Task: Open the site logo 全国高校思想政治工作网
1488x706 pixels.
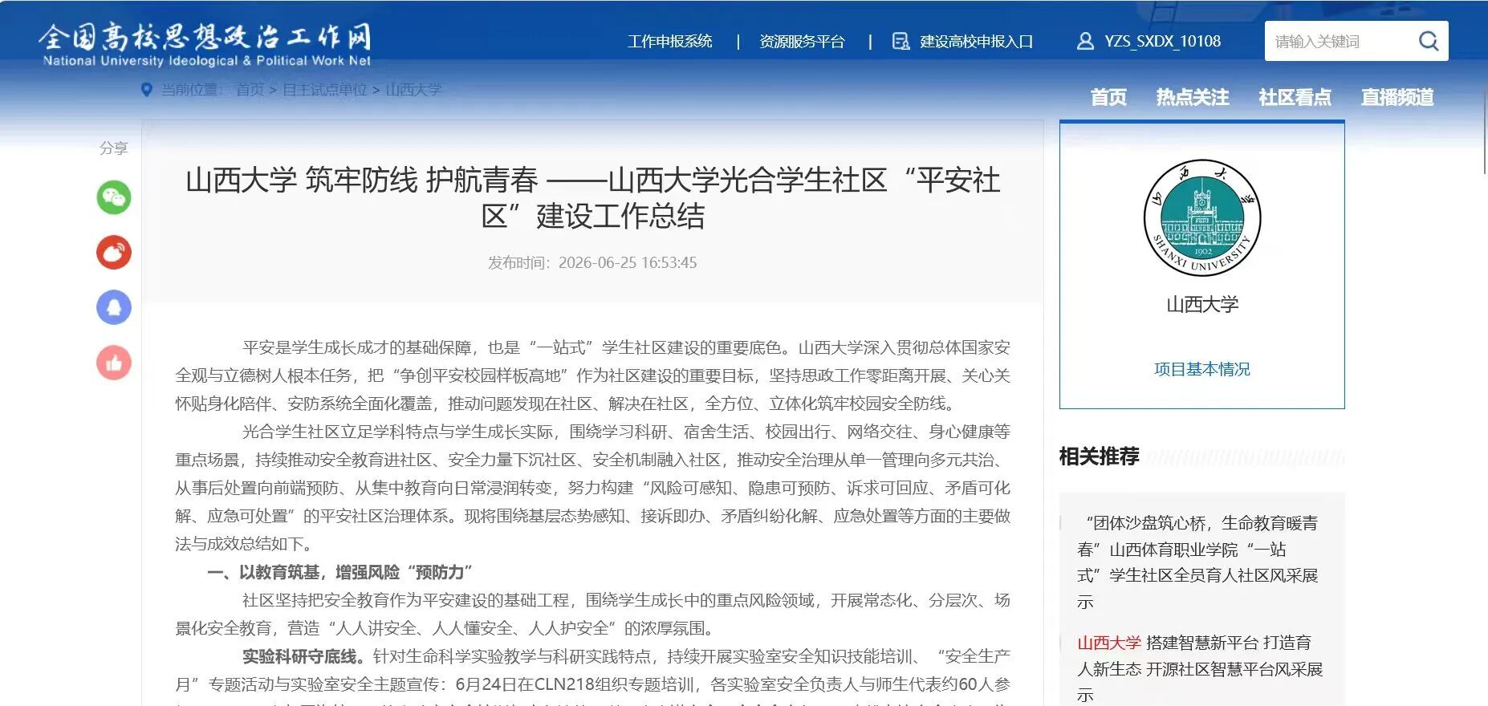Action: 205,45
